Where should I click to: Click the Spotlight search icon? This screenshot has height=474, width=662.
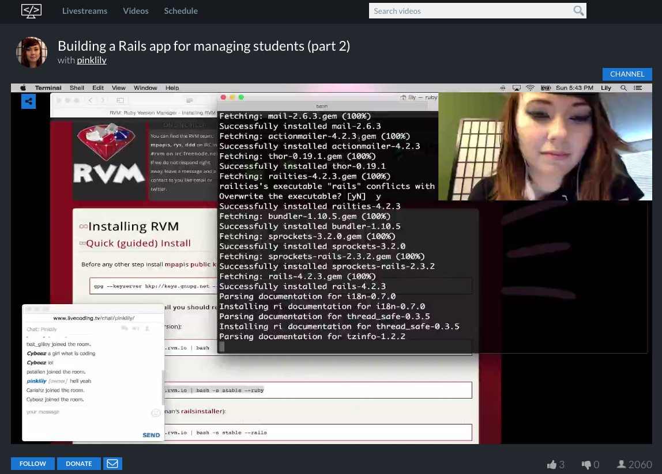623,88
